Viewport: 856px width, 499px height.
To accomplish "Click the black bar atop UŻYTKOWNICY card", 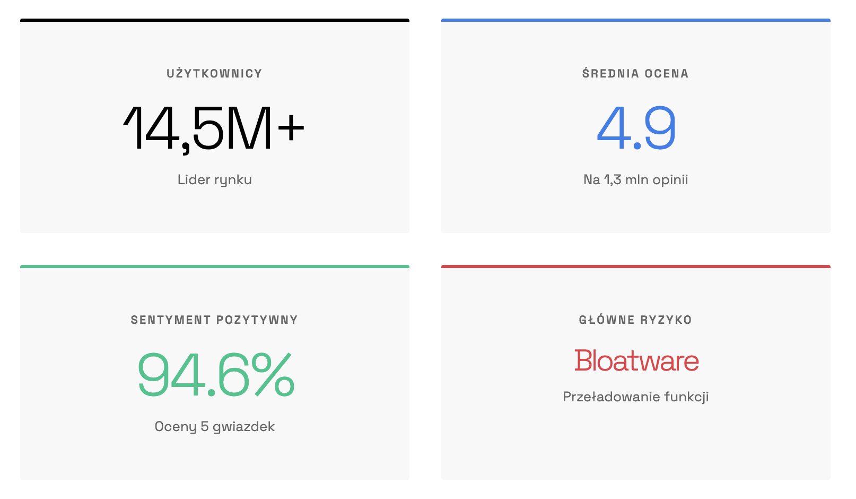I will tap(214, 20).
